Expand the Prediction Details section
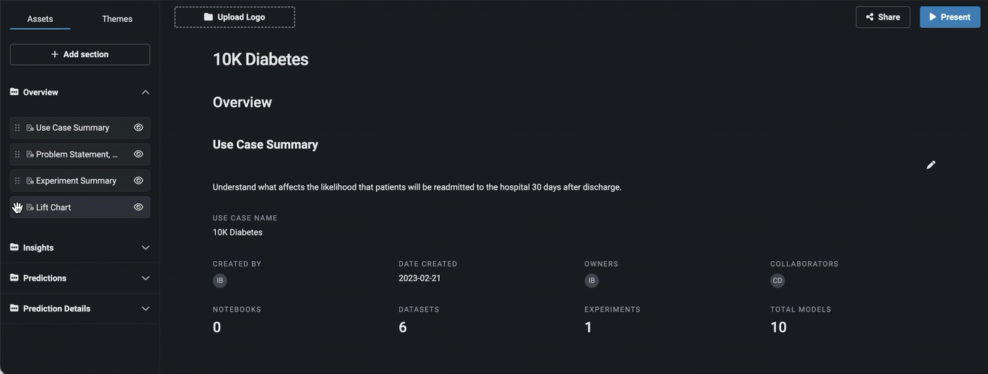The width and height of the screenshot is (988, 374). 146,309
